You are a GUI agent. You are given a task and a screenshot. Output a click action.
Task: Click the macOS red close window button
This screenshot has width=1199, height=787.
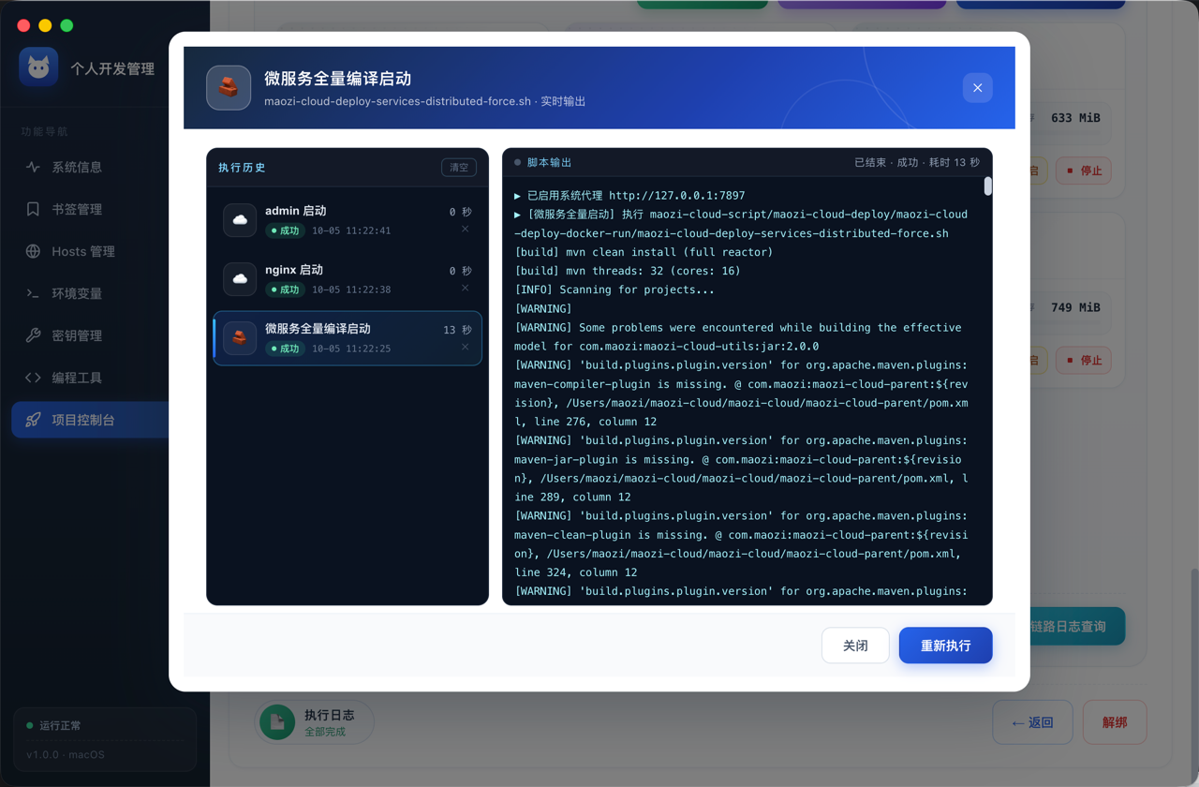[23, 25]
